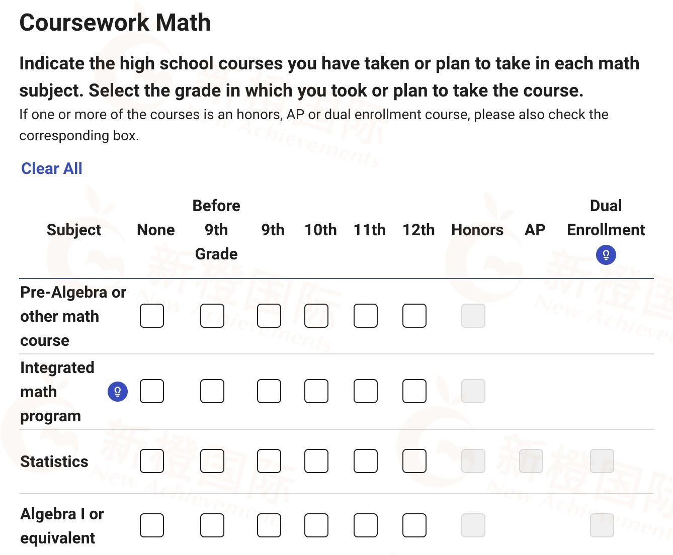Check None for Integrated math program

[x=152, y=391]
